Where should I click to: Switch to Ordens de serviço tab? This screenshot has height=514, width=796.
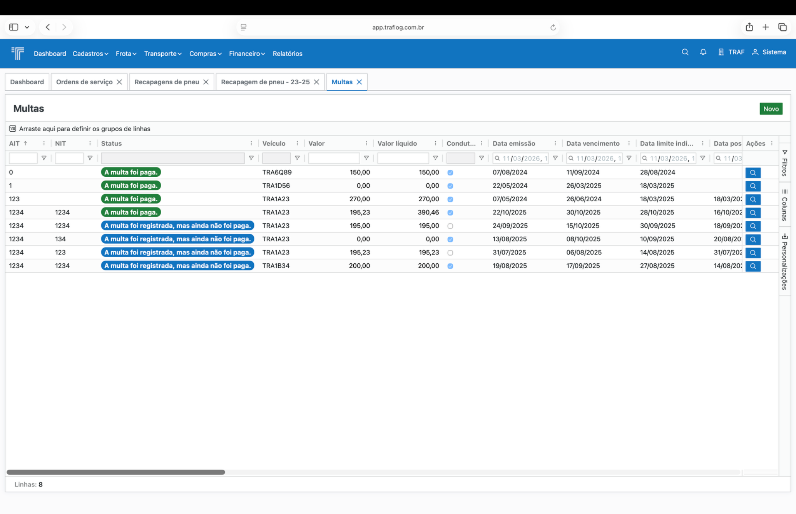coord(84,82)
